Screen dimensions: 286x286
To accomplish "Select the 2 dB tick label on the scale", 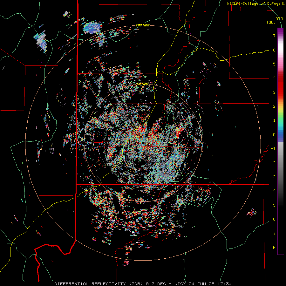I will point(274,106).
